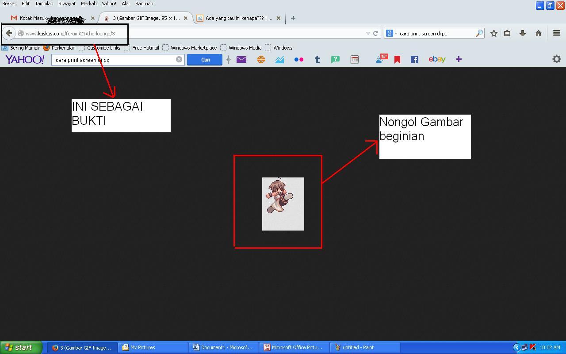Open a new tab with the plus button
This screenshot has width=566, height=354.
click(x=293, y=18)
